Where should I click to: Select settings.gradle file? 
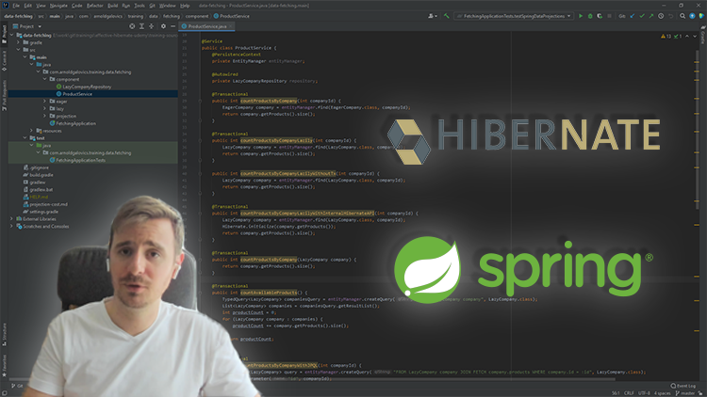[43, 212]
